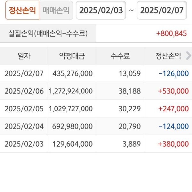Select the 2025/02/03 row date
The height and width of the screenshot is (192, 192).
(24, 144)
